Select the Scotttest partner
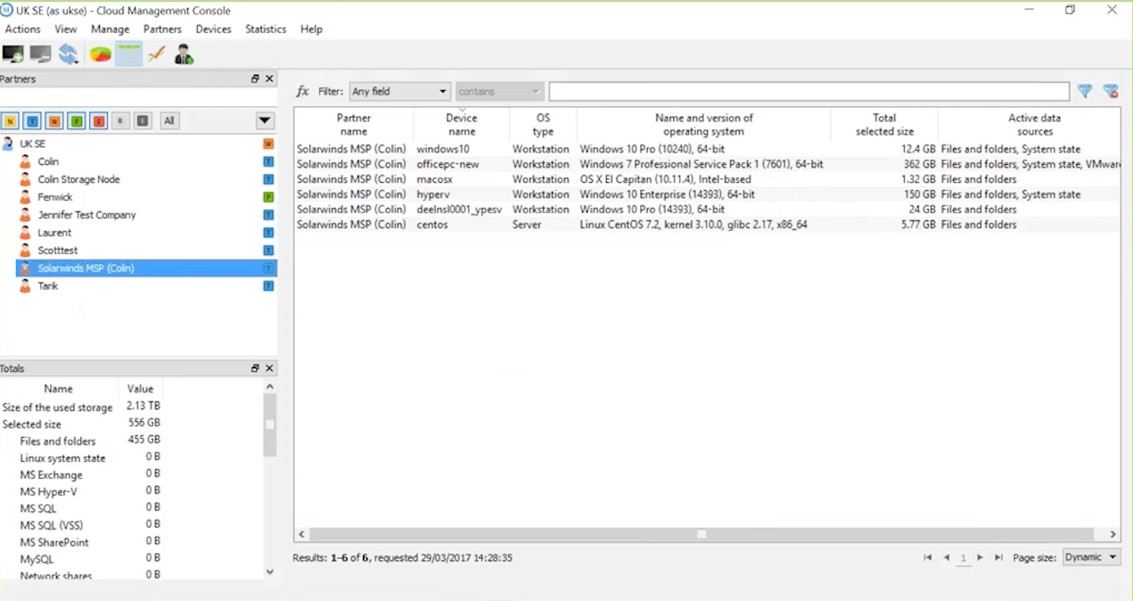The image size is (1133, 601). click(58, 251)
